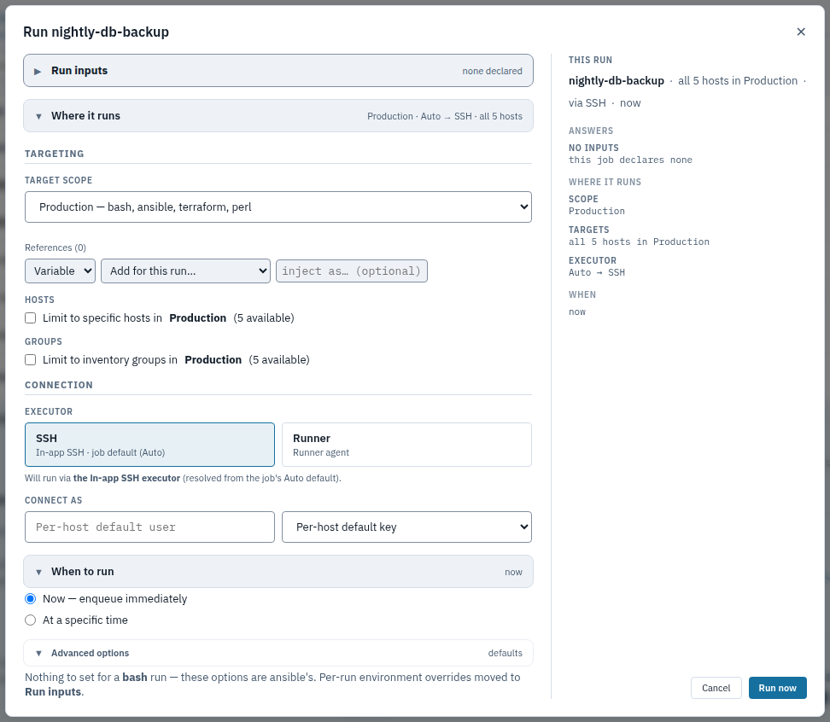Screen dimensions: 830x722
Task: Click the Run nightly-db-backup dialog title
Action: pos(96,32)
